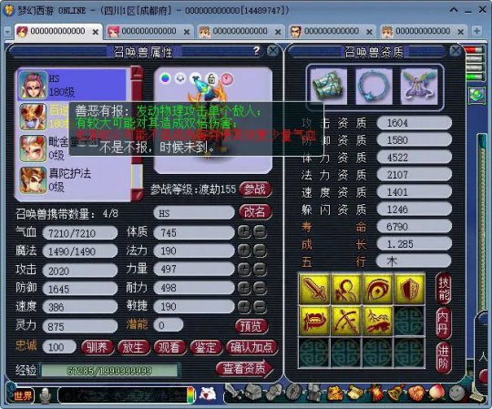
Task: Click the pet name field containing HS
Action: 193,212
